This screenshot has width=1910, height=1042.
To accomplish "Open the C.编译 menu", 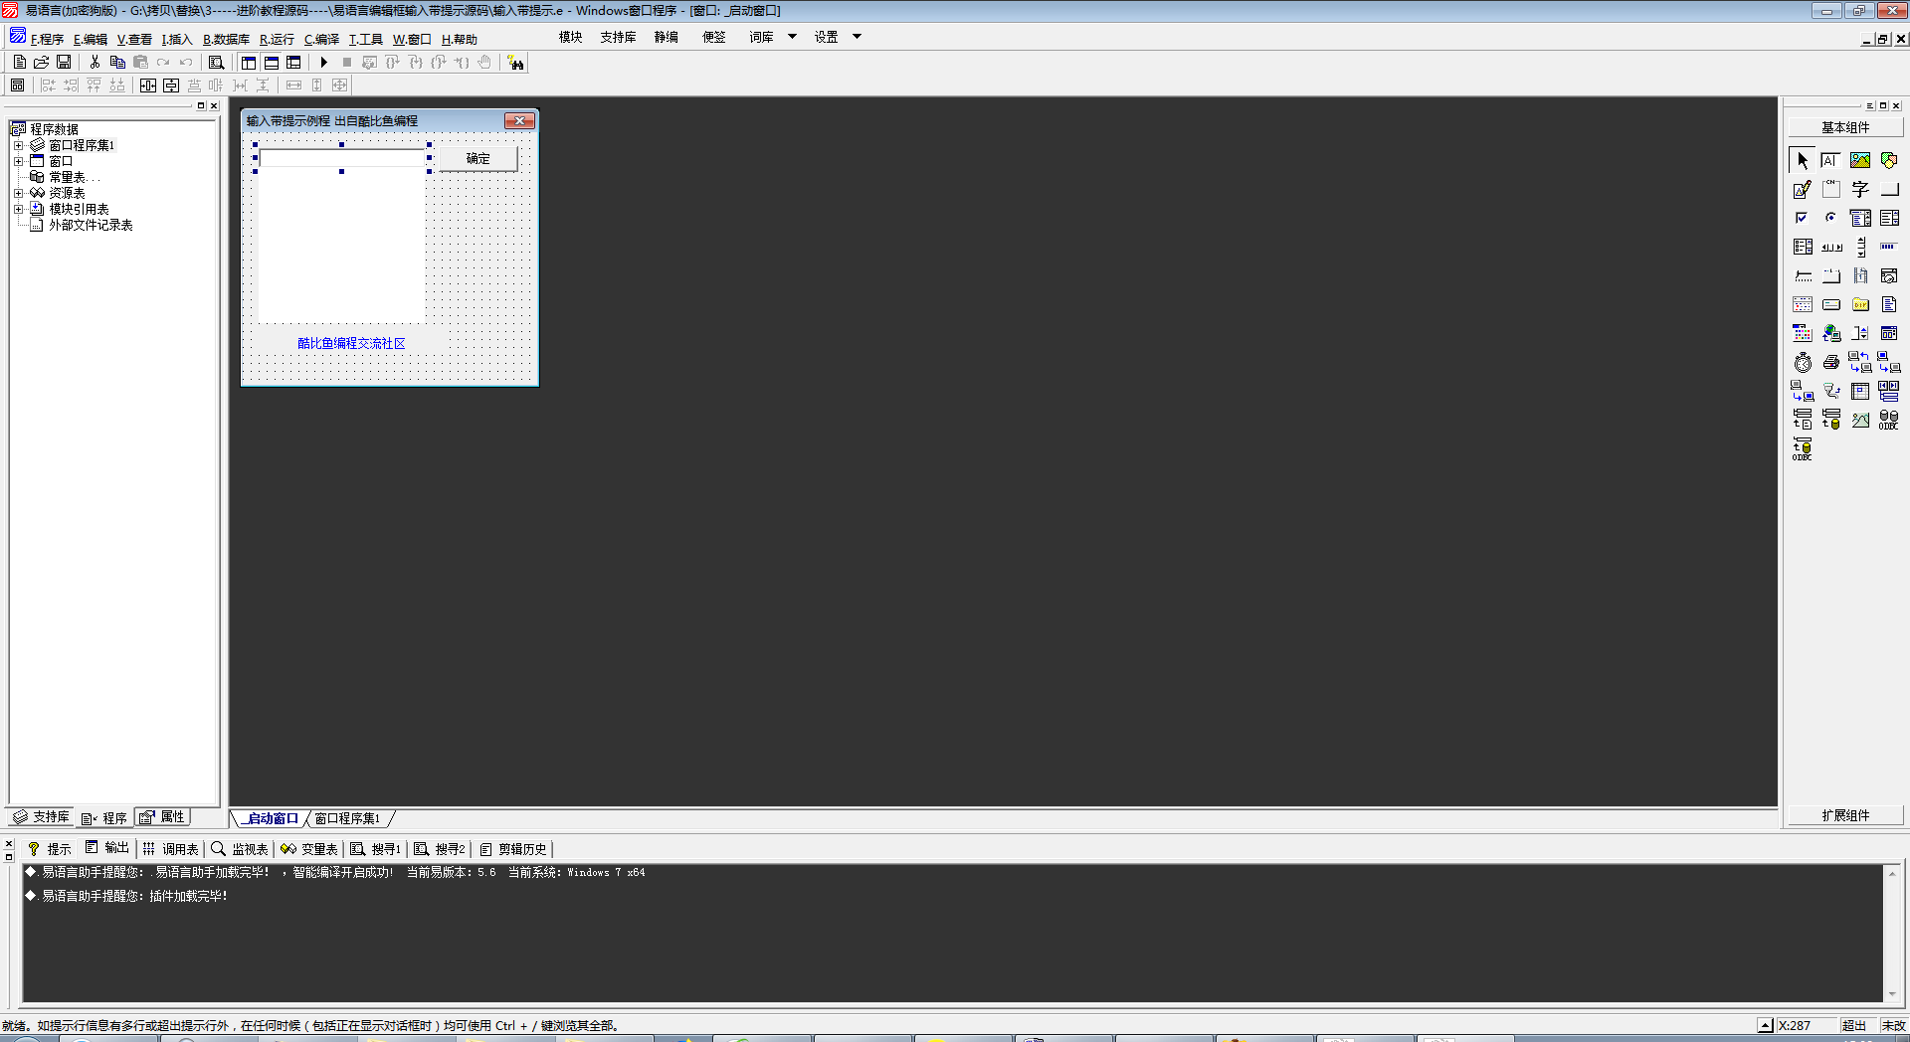I will [x=321, y=40].
